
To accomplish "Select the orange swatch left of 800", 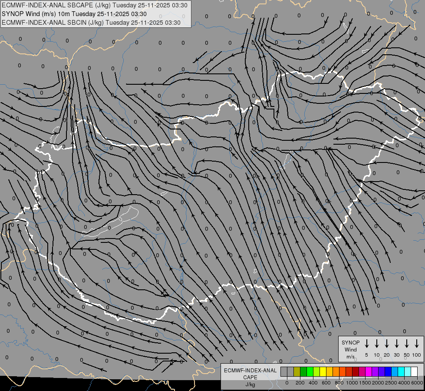I will pyautogui.click(x=336, y=371).
